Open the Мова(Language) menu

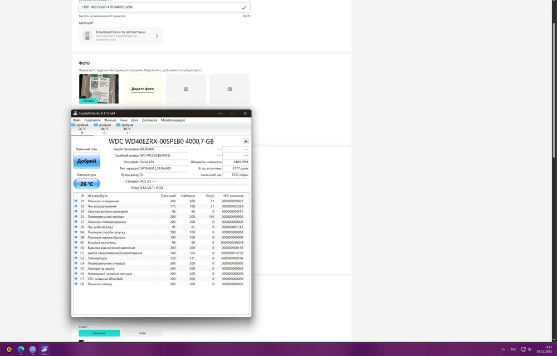pyautogui.click(x=173, y=120)
